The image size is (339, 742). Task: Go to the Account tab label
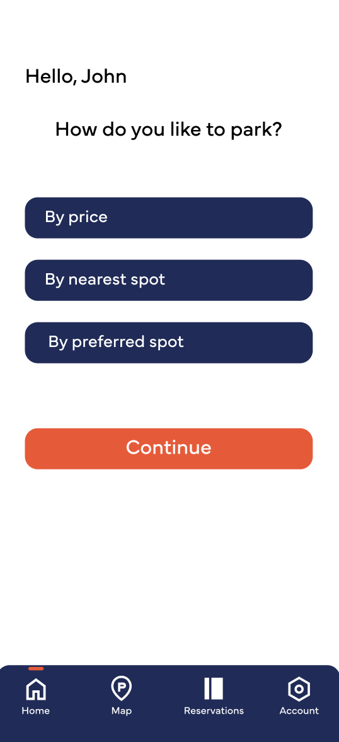299,710
